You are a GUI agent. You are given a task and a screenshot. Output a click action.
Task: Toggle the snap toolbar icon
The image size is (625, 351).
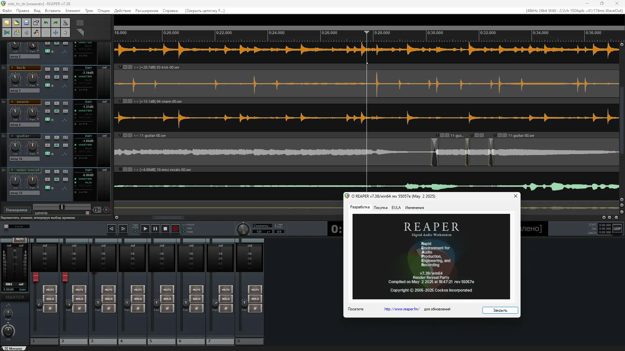[x=56, y=32]
